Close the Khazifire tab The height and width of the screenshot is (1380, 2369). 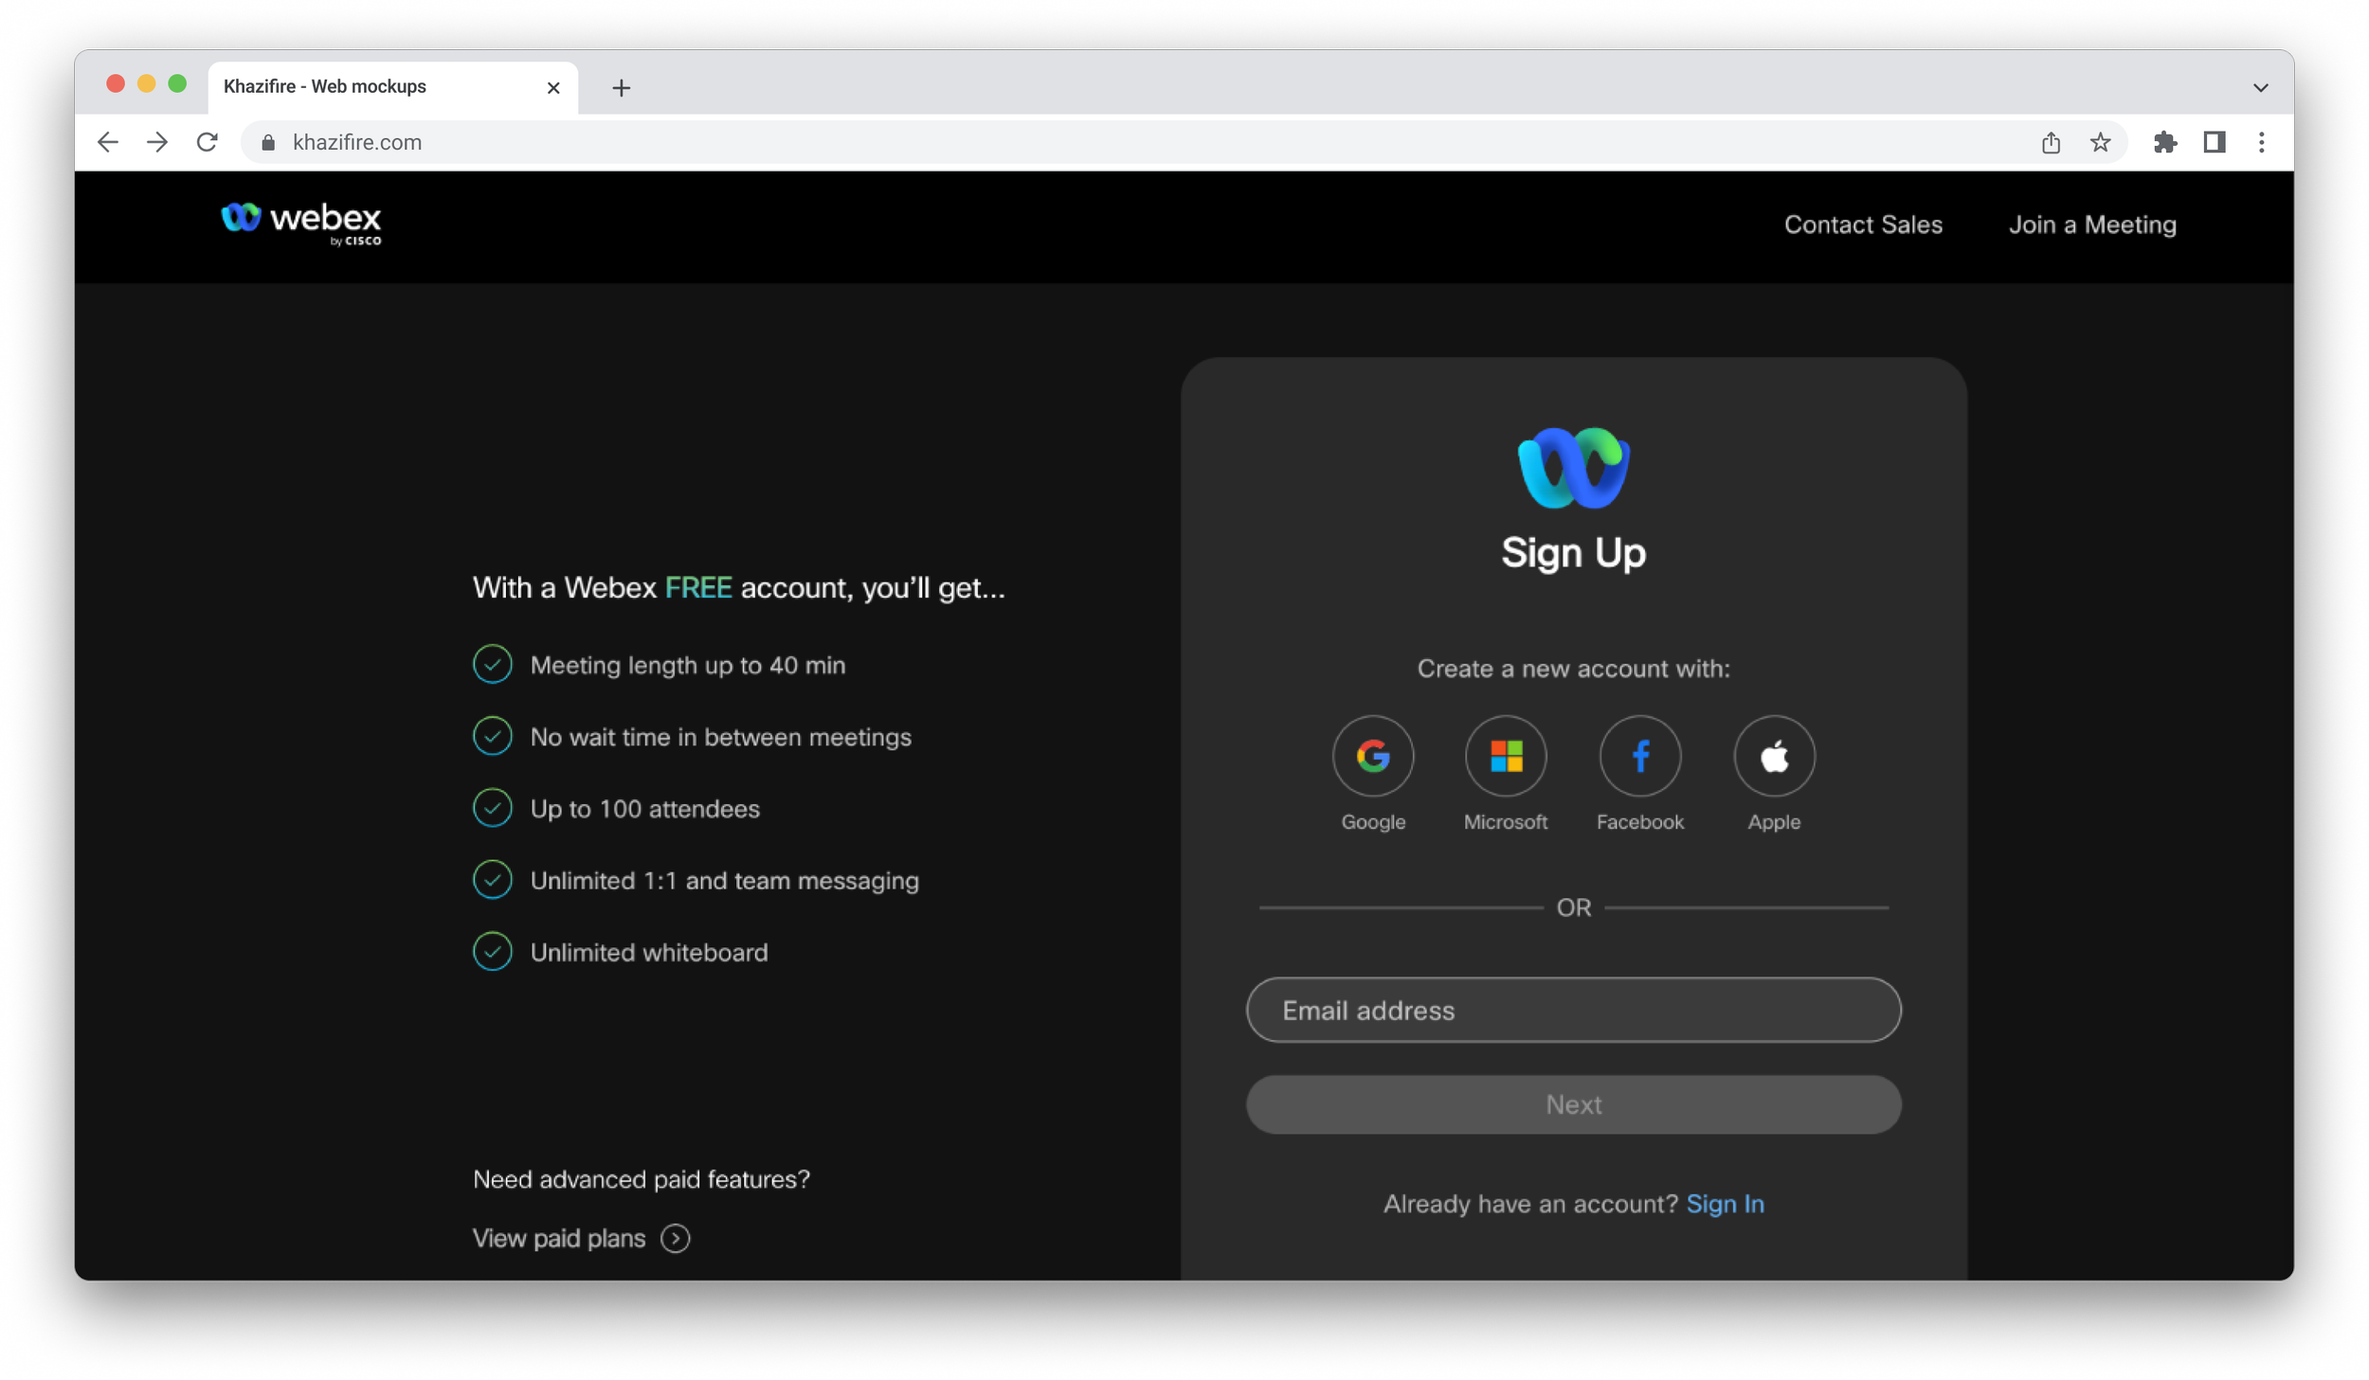[x=553, y=87]
